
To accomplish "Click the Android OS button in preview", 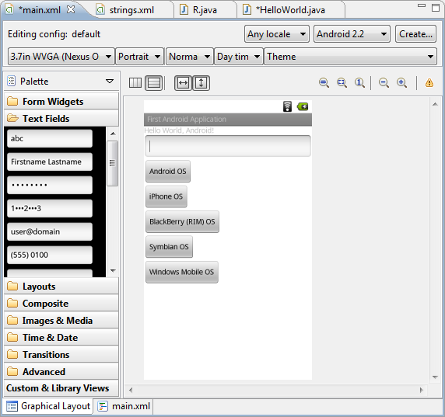I will coord(168,172).
